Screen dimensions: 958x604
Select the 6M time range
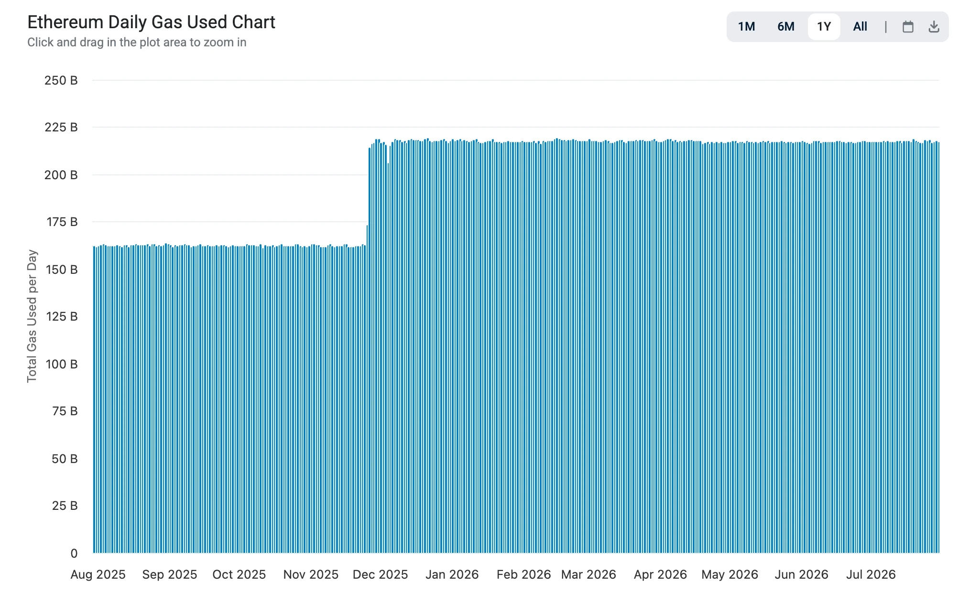click(786, 27)
